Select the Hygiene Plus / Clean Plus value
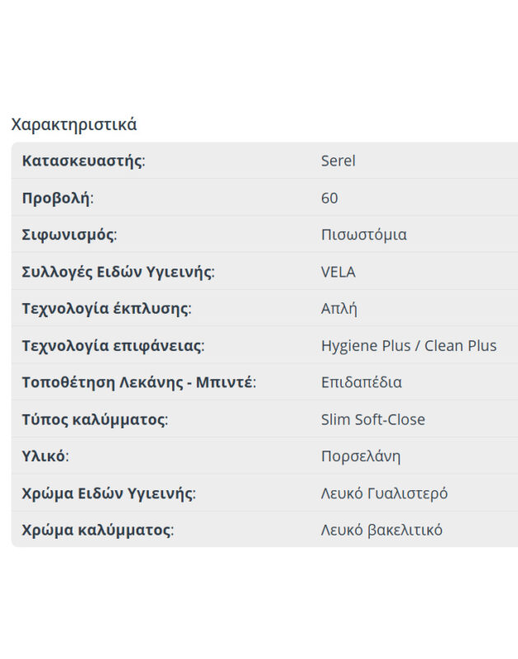 pos(408,346)
